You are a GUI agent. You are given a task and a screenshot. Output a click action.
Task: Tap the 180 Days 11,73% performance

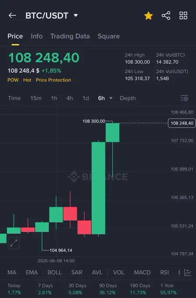pyautogui.click(x=140, y=289)
